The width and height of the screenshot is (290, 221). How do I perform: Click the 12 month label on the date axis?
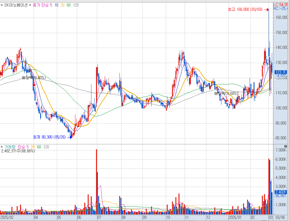(x=208, y=218)
